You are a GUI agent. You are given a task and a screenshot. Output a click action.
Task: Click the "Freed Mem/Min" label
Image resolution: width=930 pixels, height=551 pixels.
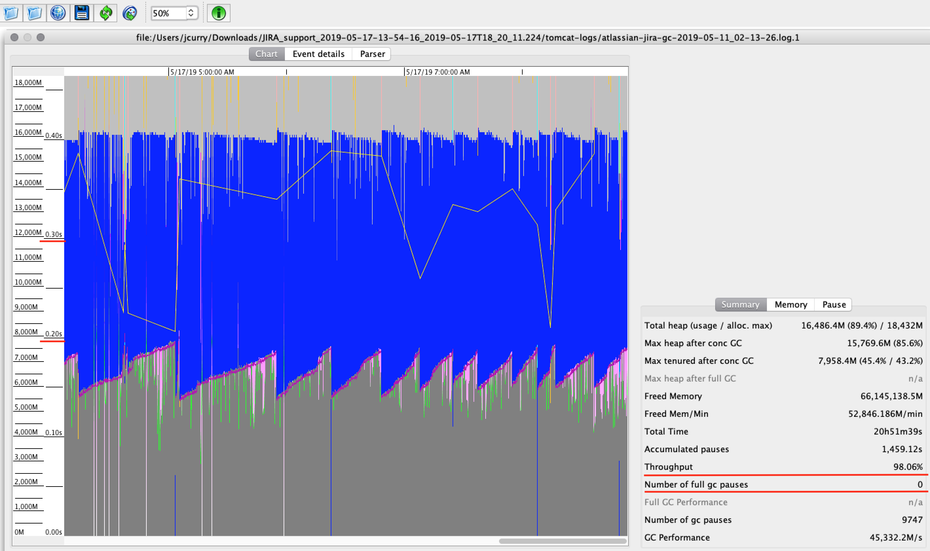(x=676, y=414)
